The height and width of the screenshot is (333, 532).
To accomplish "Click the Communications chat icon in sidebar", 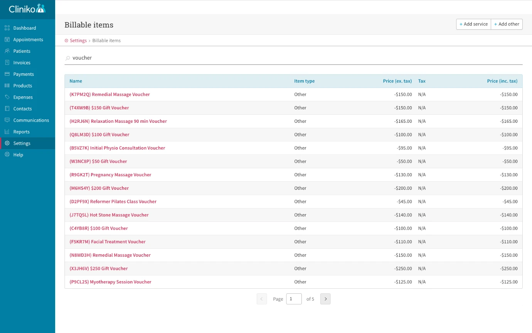I will pyautogui.click(x=7, y=120).
